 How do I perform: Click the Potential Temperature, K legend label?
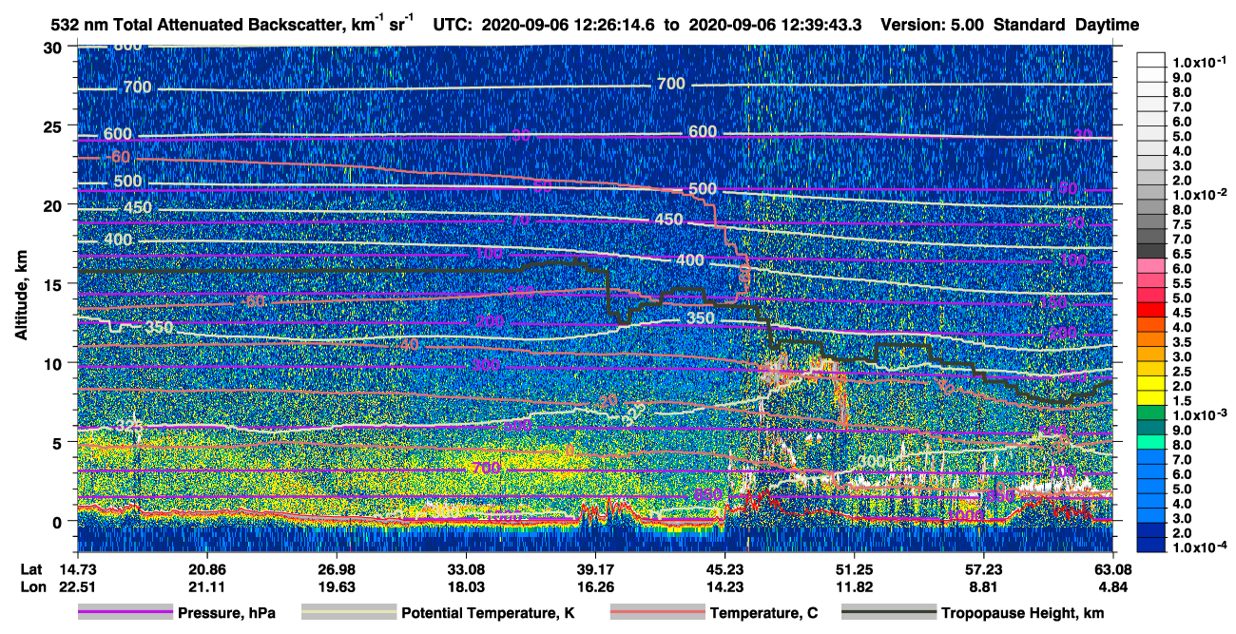pos(488,614)
